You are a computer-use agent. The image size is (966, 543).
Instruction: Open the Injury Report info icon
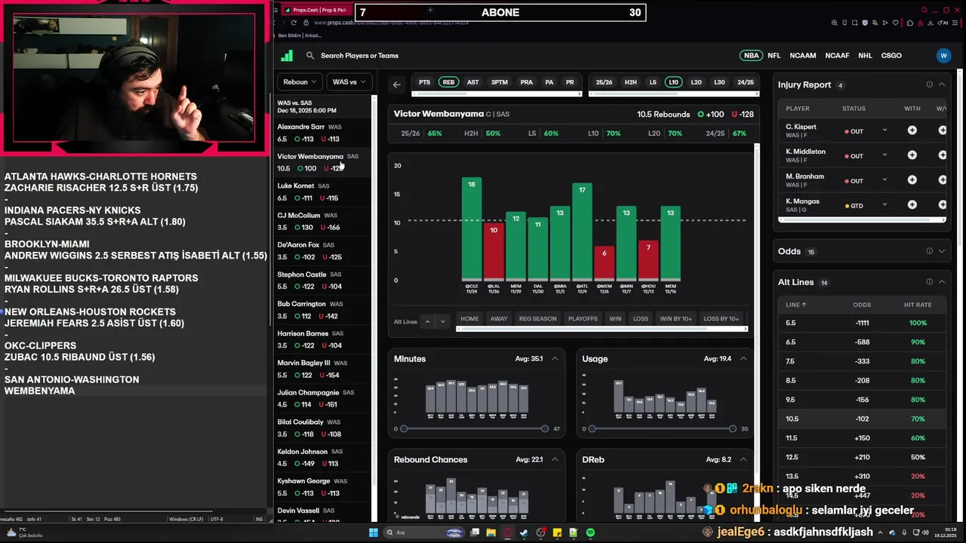(929, 84)
